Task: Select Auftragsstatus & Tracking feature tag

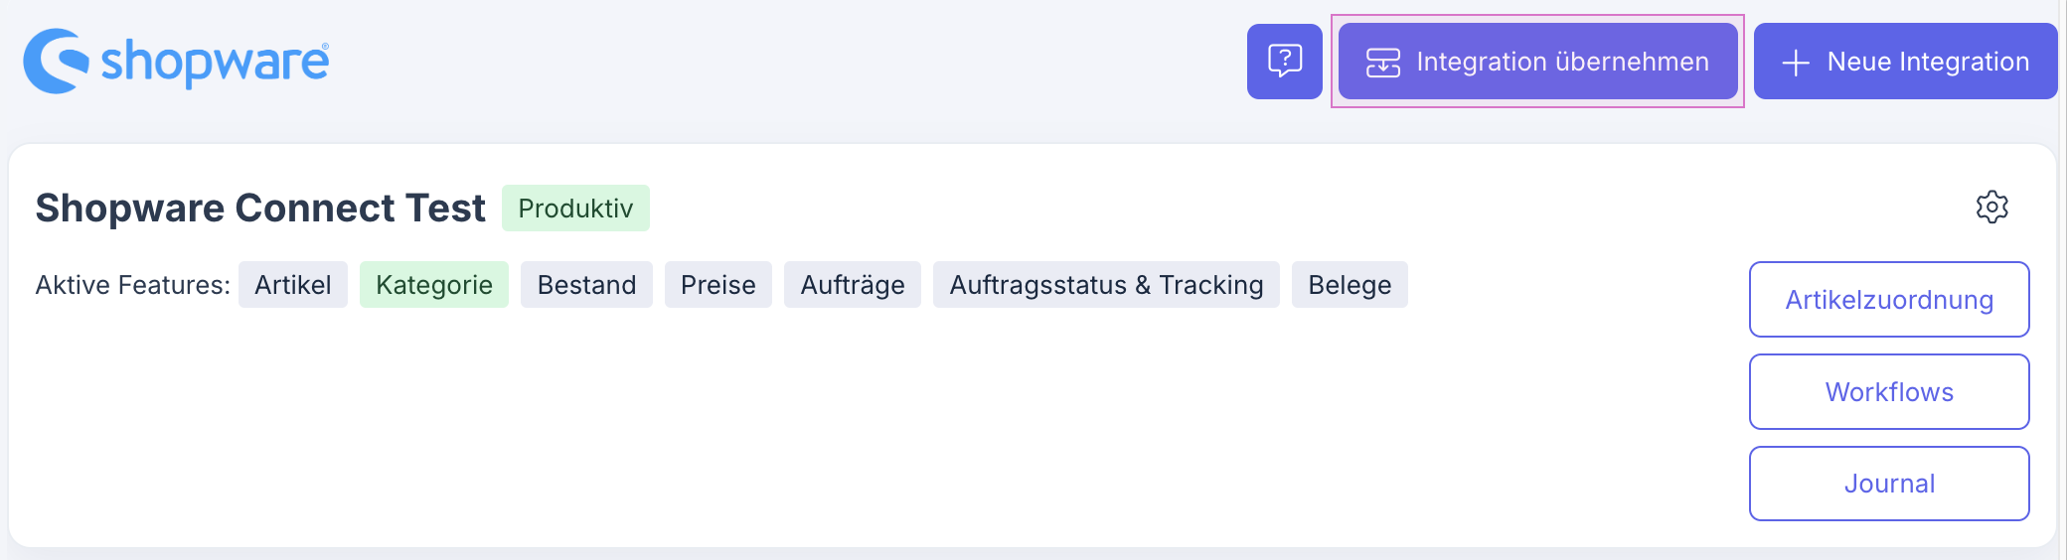Action: [1106, 285]
